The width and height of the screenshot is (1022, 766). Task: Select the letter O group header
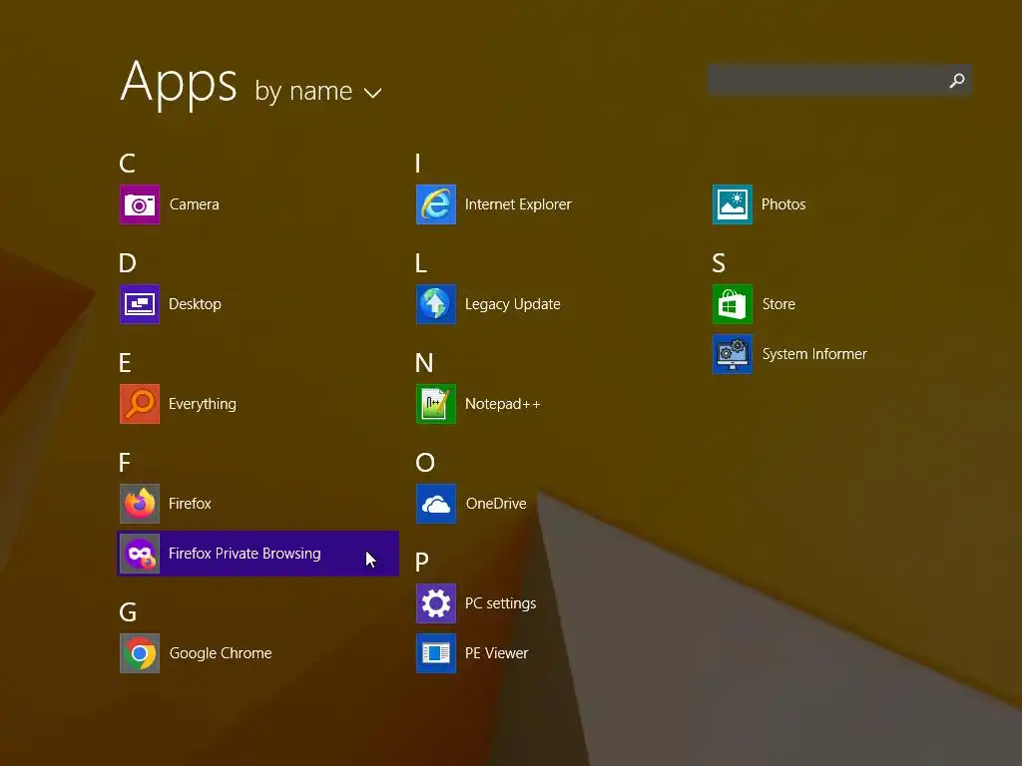(x=425, y=463)
